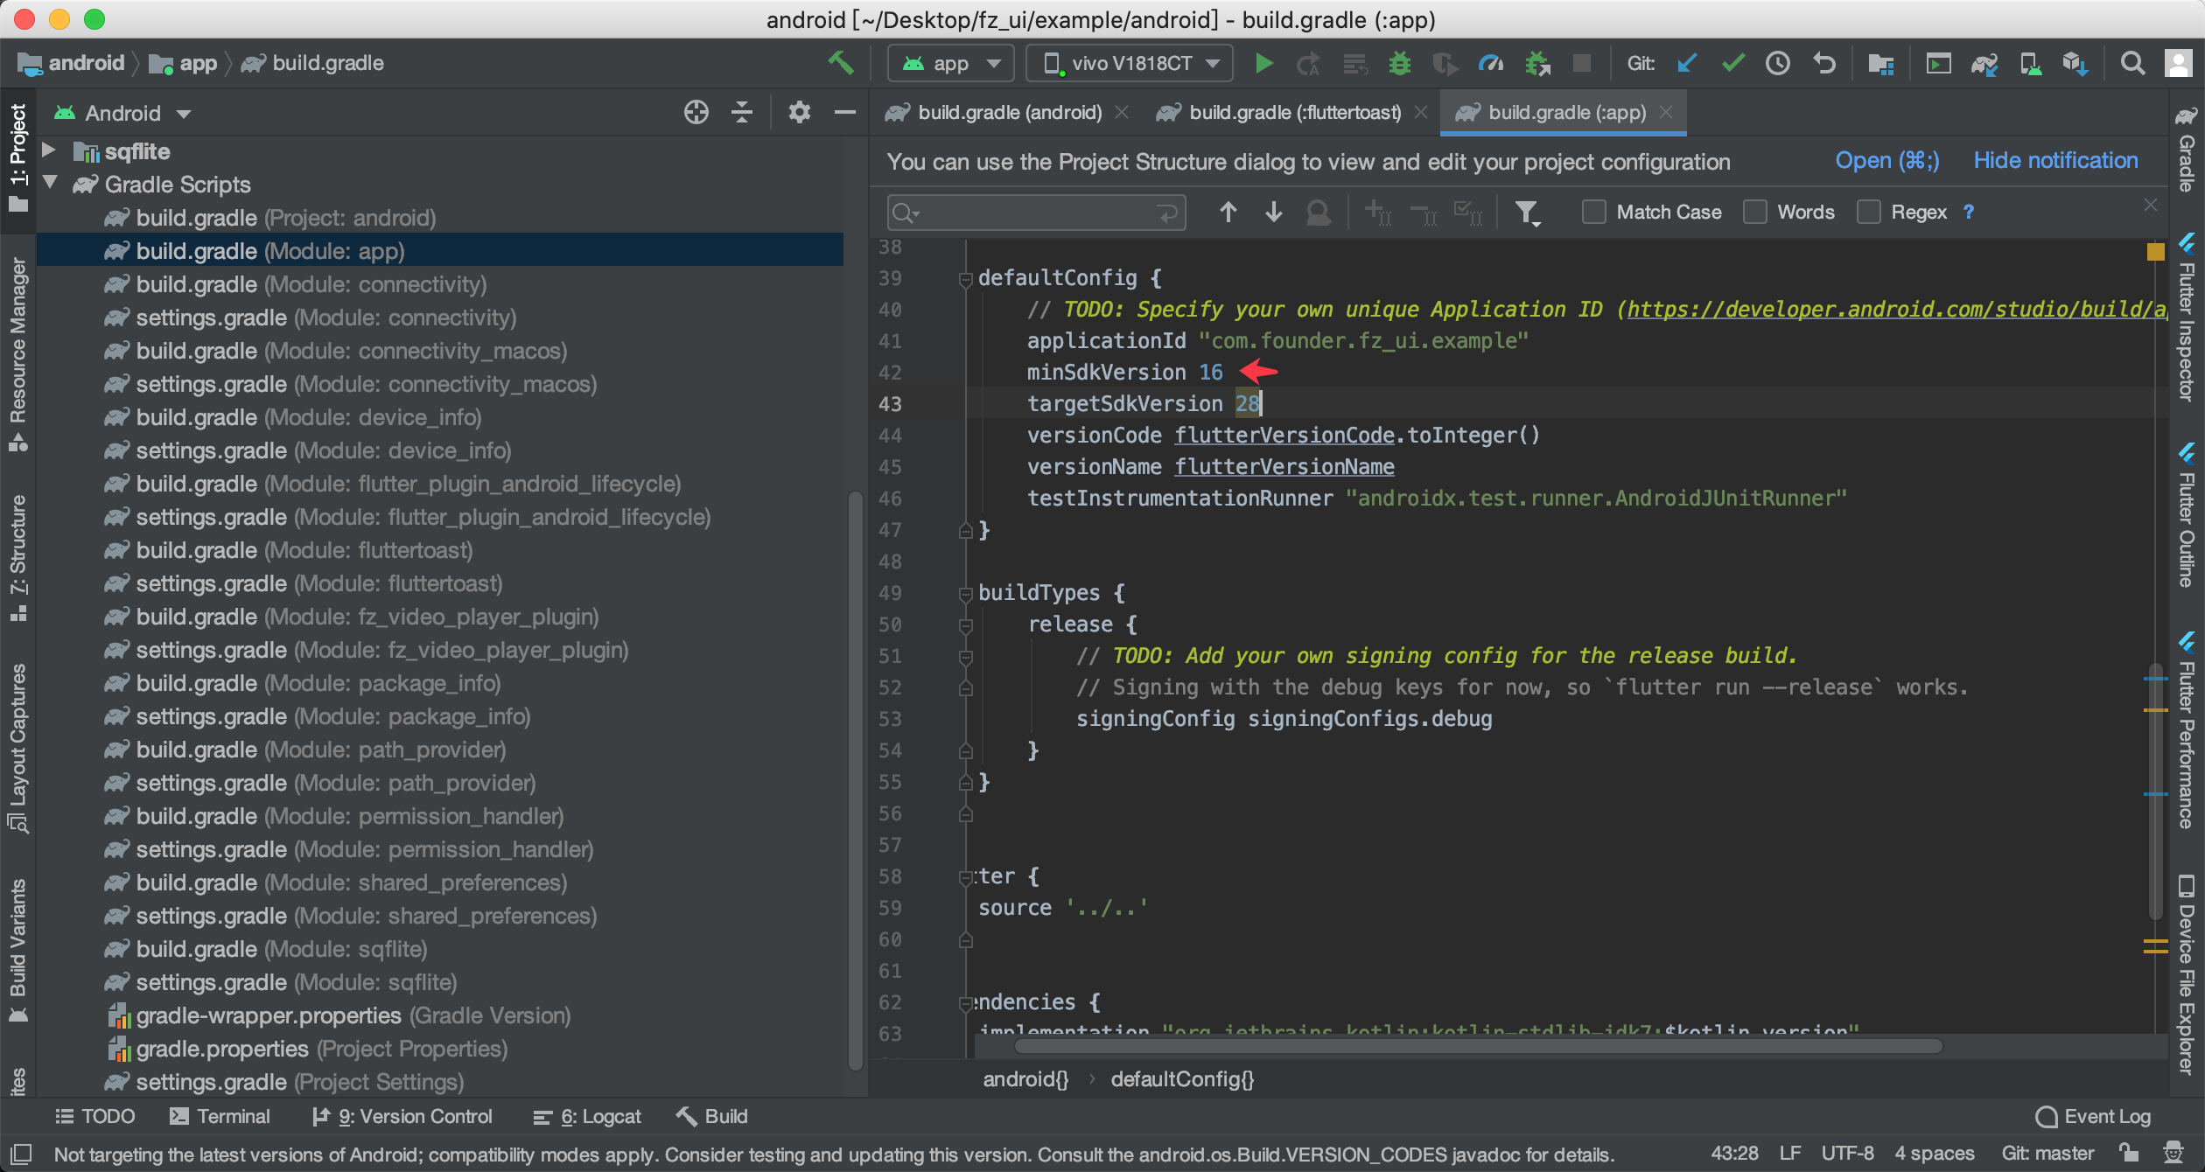This screenshot has height=1172, width=2205.
Task: Open the vivo V1818CT device dropdown
Action: pyautogui.click(x=1130, y=63)
